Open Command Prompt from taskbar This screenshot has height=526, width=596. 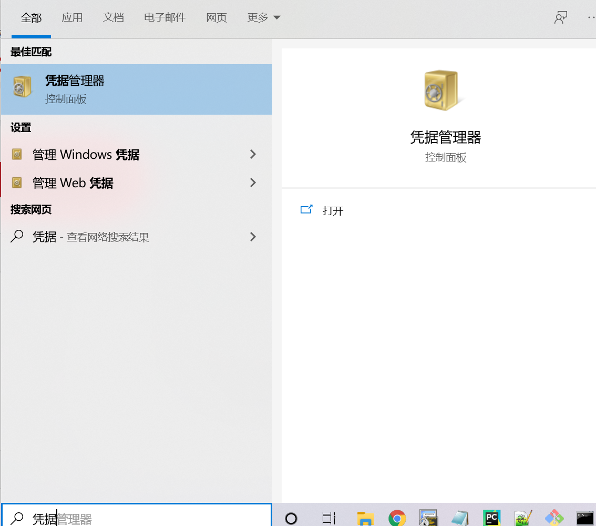coord(585,518)
